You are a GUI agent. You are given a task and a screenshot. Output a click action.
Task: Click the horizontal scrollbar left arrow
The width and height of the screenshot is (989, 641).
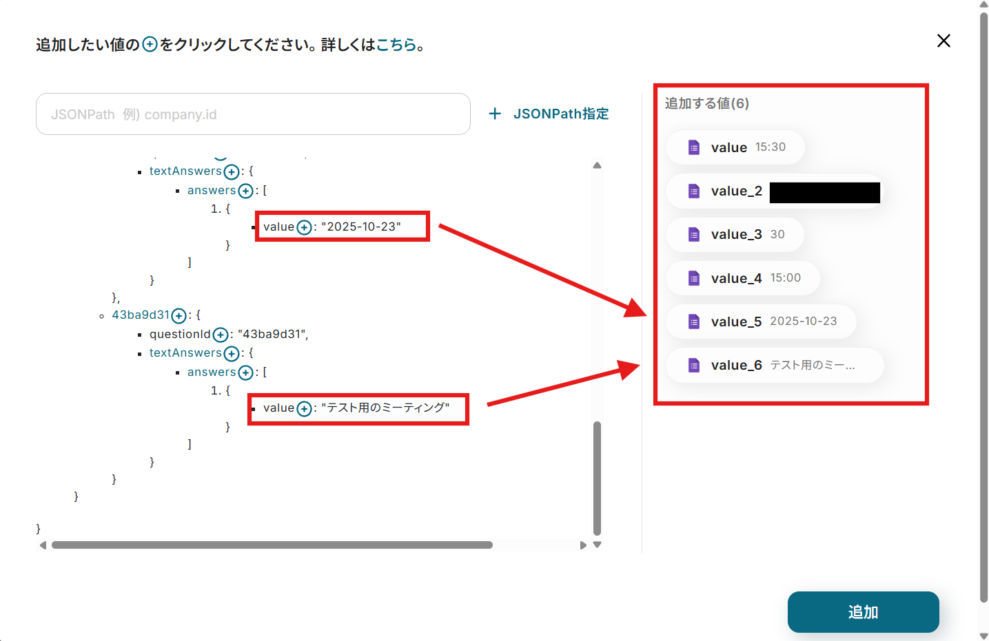coord(43,545)
